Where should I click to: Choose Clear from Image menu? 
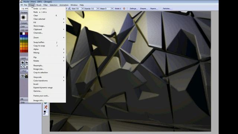coord(47,16)
